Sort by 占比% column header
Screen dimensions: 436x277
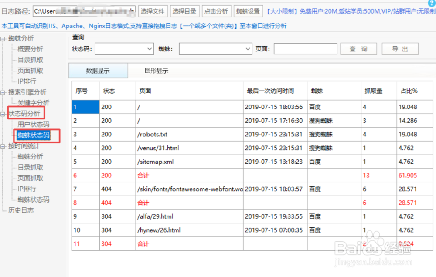(x=415, y=91)
